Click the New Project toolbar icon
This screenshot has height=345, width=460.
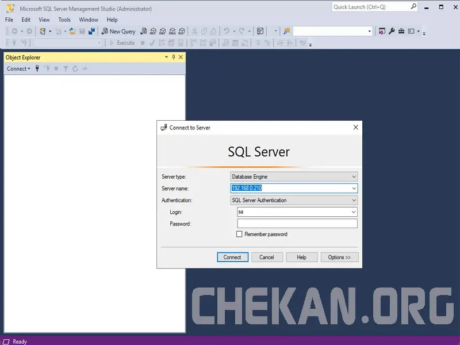click(43, 31)
